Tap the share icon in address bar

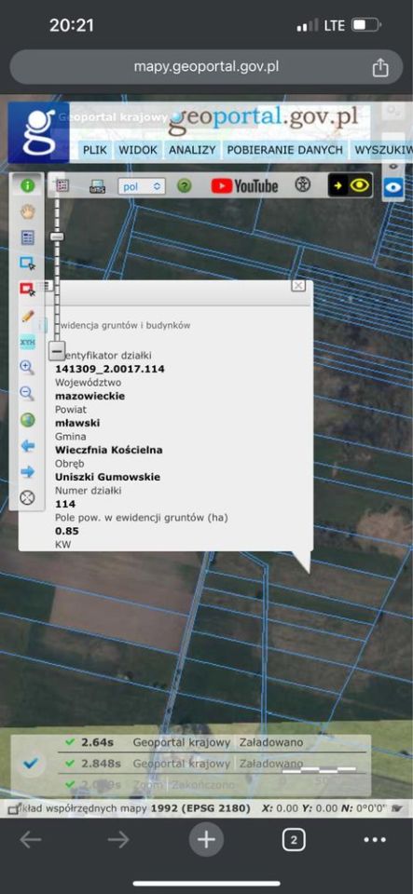[x=380, y=68]
